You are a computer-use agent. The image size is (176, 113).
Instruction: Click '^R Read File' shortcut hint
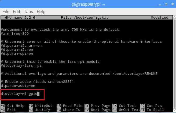[x=69, y=106]
